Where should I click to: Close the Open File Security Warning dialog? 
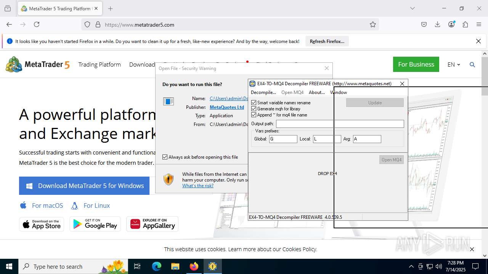(327, 68)
